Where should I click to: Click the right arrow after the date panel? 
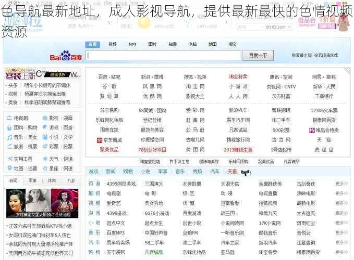click(109, 22)
